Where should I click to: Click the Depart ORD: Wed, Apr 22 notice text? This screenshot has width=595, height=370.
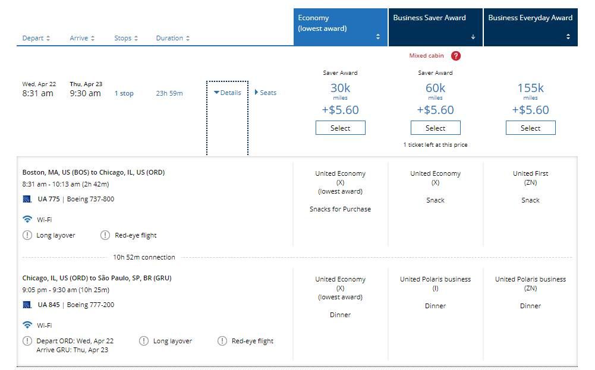click(x=75, y=341)
